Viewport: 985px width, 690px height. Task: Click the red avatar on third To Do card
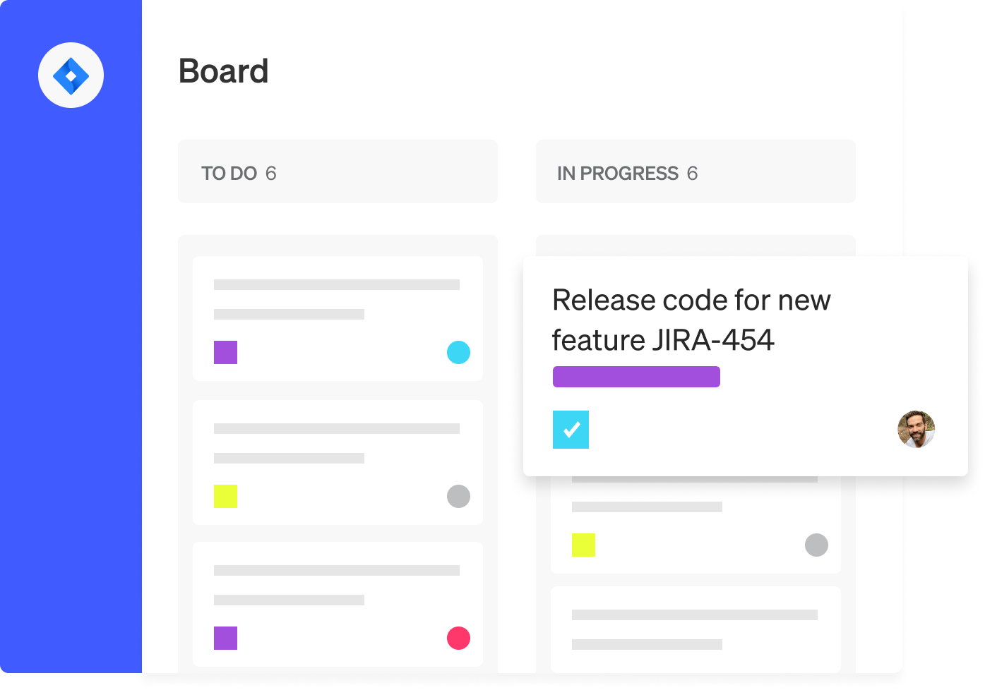(458, 638)
